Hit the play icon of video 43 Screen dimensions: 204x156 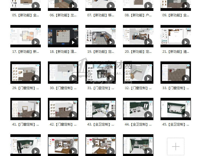(111, 115)
